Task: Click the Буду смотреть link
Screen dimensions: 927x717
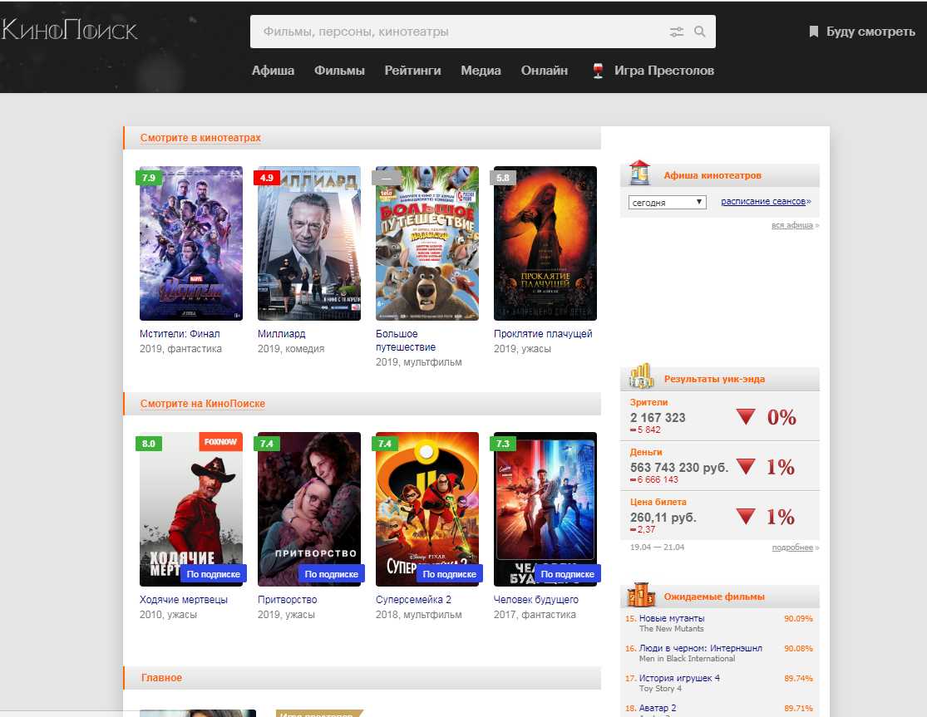Action: coord(870,32)
